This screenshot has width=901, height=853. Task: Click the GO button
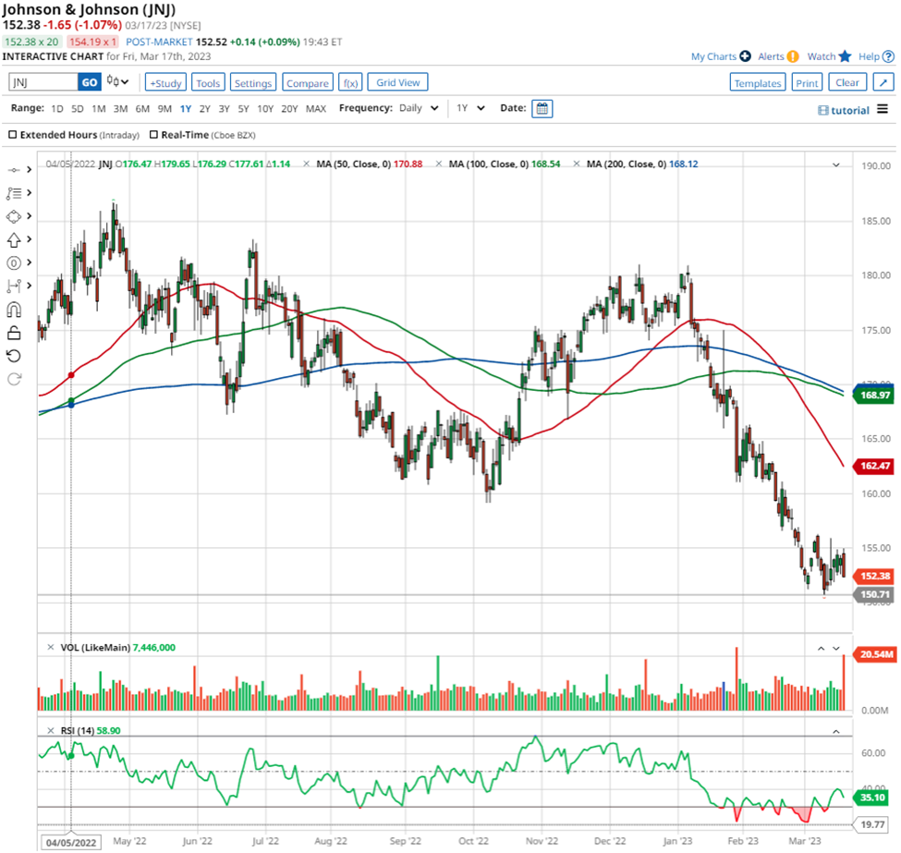coord(90,82)
